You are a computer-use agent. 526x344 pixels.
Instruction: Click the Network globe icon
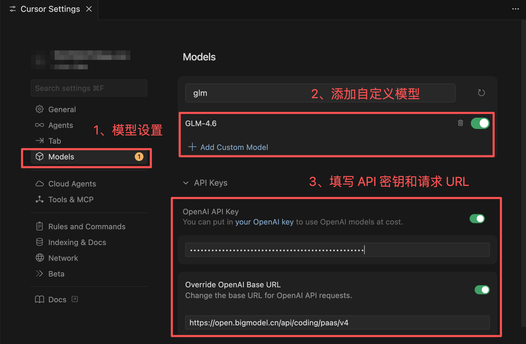click(x=39, y=258)
